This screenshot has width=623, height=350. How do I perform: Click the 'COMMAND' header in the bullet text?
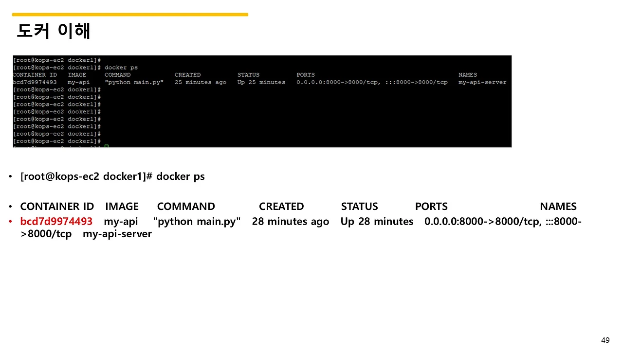186,207
